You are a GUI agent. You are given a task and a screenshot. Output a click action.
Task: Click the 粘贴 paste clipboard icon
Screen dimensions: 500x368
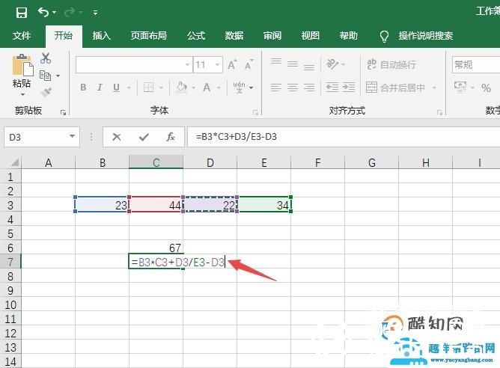pyautogui.click(x=22, y=66)
